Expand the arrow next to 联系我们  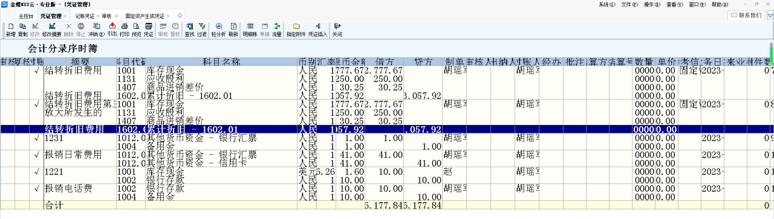[x=770, y=15]
